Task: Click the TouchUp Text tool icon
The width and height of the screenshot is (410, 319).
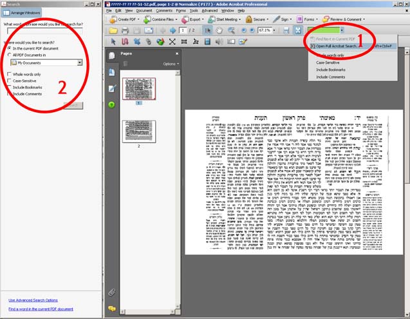Action: click(x=231, y=42)
